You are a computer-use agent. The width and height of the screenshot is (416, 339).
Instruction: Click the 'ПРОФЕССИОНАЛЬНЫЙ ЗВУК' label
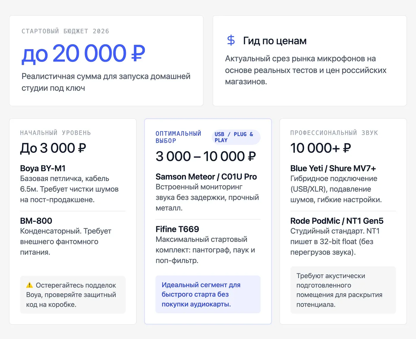(x=334, y=133)
